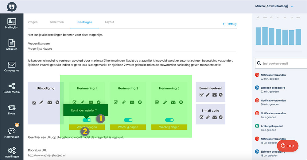The width and height of the screenshot is (307, 160).
Task: Go back using the terug link
Action: point(230,24)
